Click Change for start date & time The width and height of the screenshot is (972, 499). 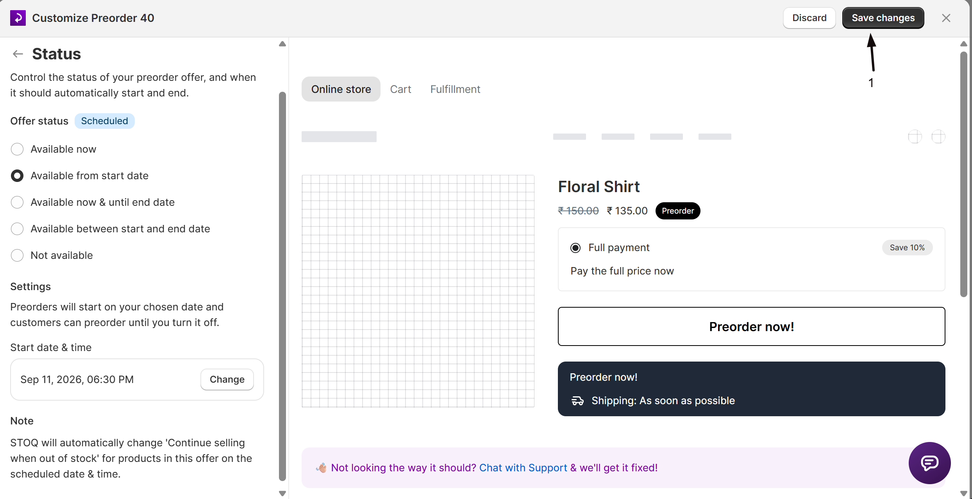[227, 380]
